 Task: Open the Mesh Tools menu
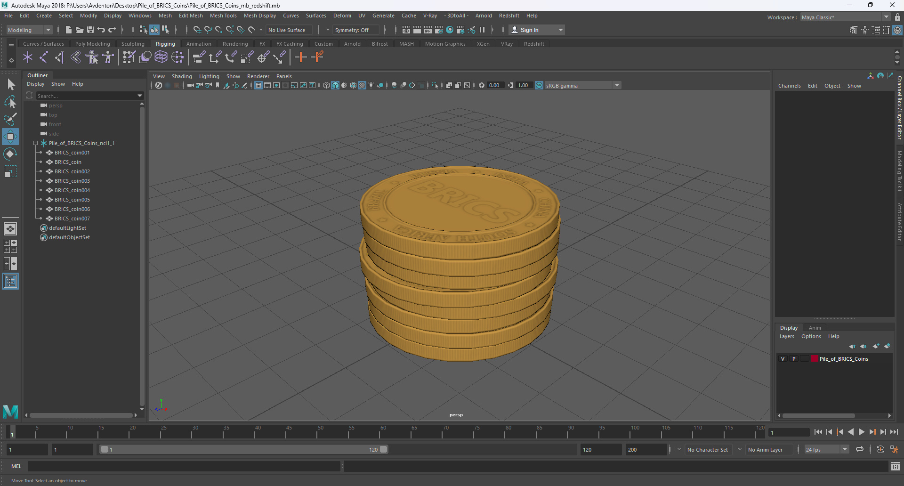tap(223, 16)
